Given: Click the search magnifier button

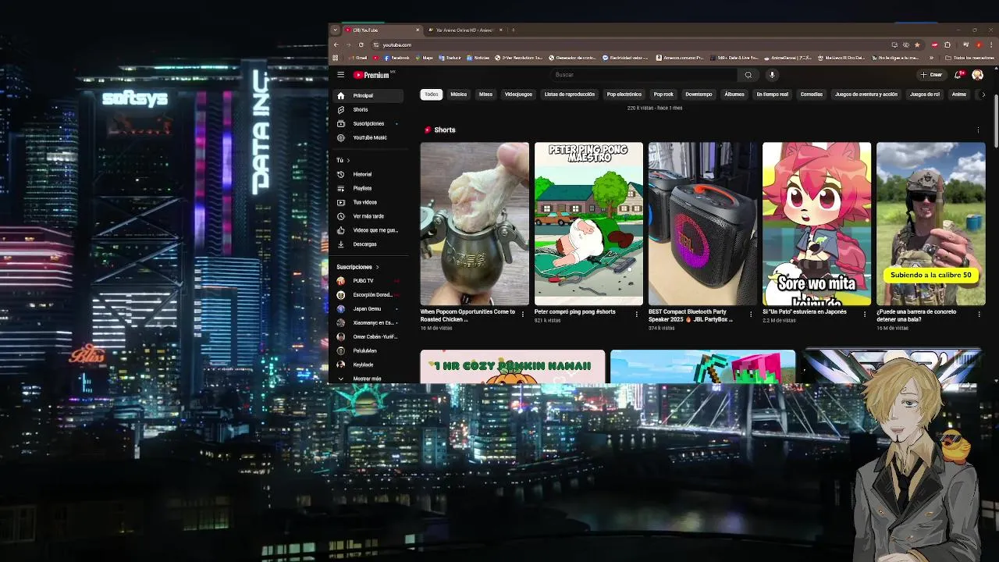Looking at the screenshot, I should (x=748, y=75).
